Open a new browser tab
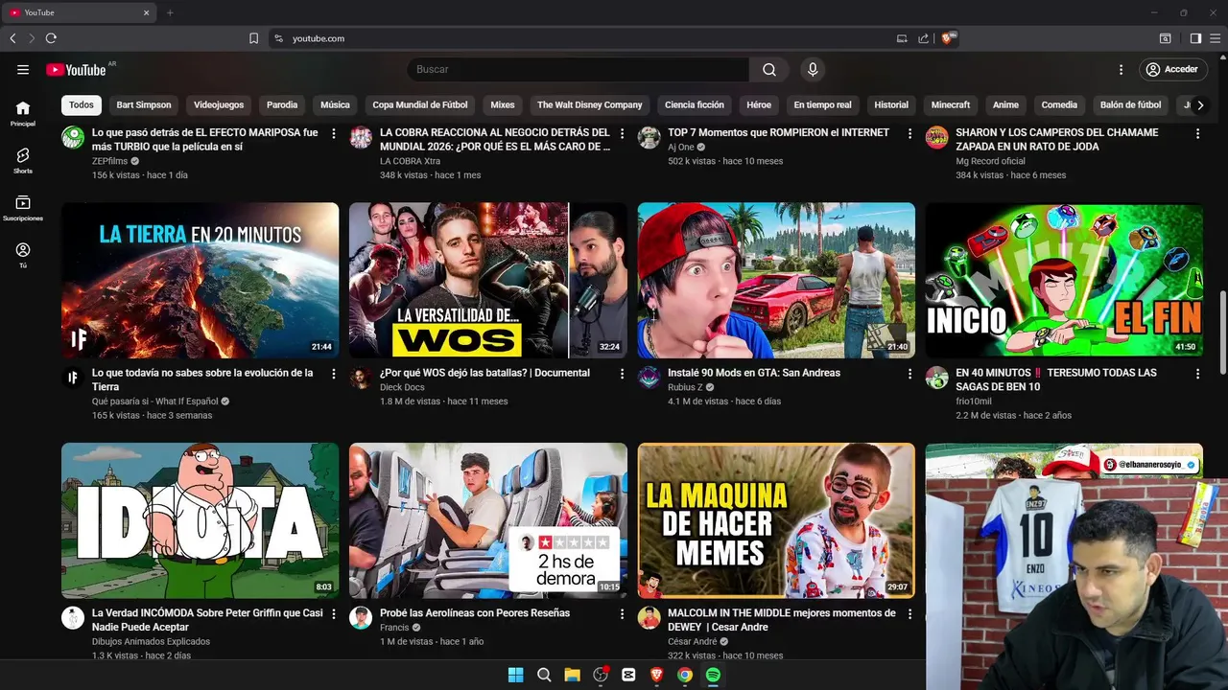 click(x=170, y=12)
